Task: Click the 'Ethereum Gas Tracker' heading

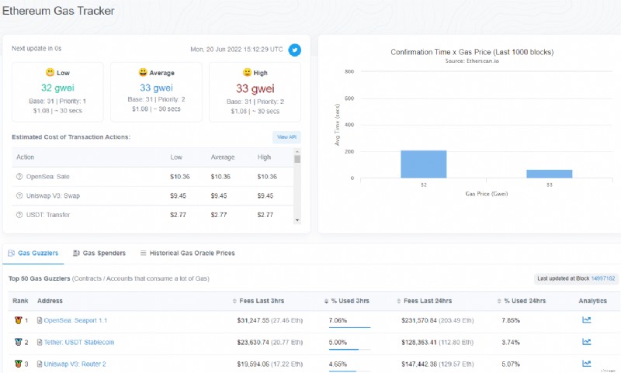Action: coord(58,11)
